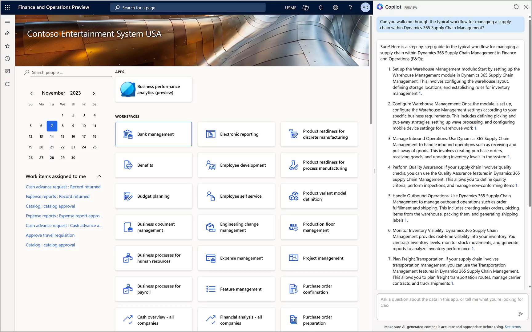Open the Bank management workspace
Viewport: 532px width, 332px height.
click(153, 134)
